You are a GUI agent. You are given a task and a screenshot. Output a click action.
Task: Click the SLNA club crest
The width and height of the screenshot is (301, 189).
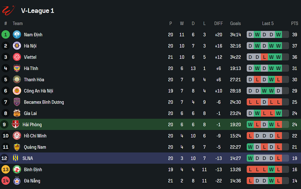tap(16, 158)
